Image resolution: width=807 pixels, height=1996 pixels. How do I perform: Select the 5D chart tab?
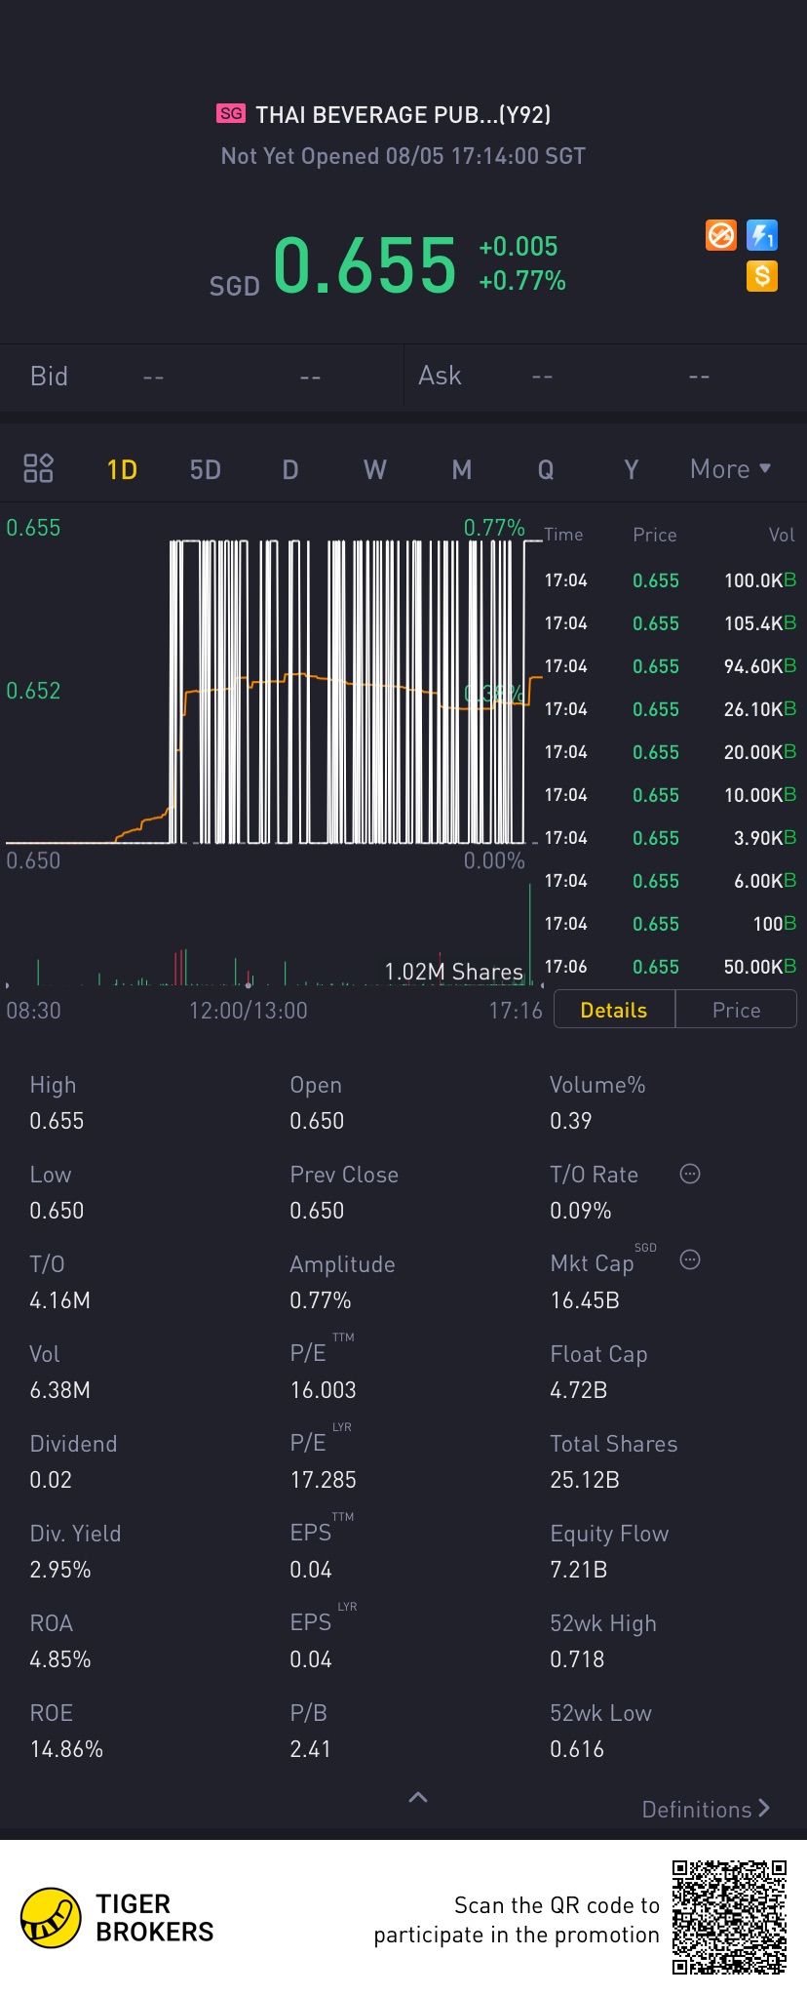(x=205, y=469)
